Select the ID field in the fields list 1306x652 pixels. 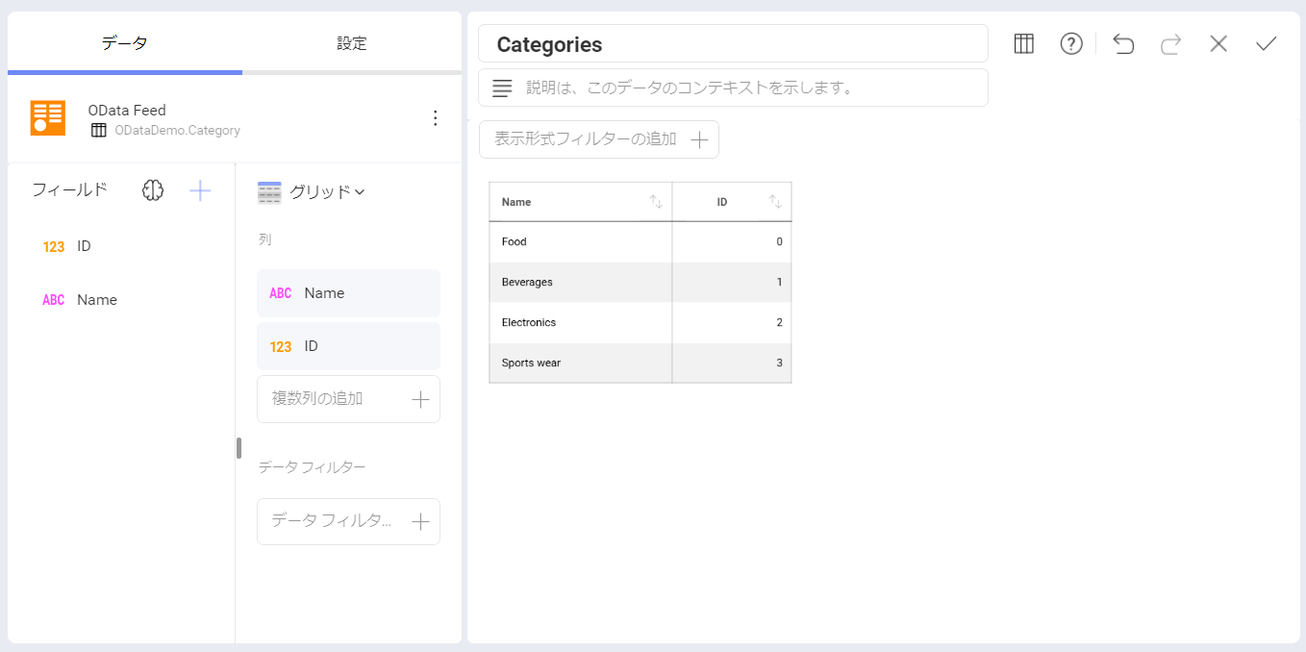pos(120,246)
